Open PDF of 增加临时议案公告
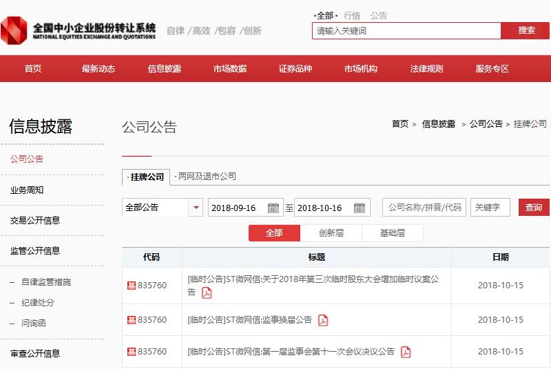The height and width of the screenshot is (369, 551). point(207,292)
